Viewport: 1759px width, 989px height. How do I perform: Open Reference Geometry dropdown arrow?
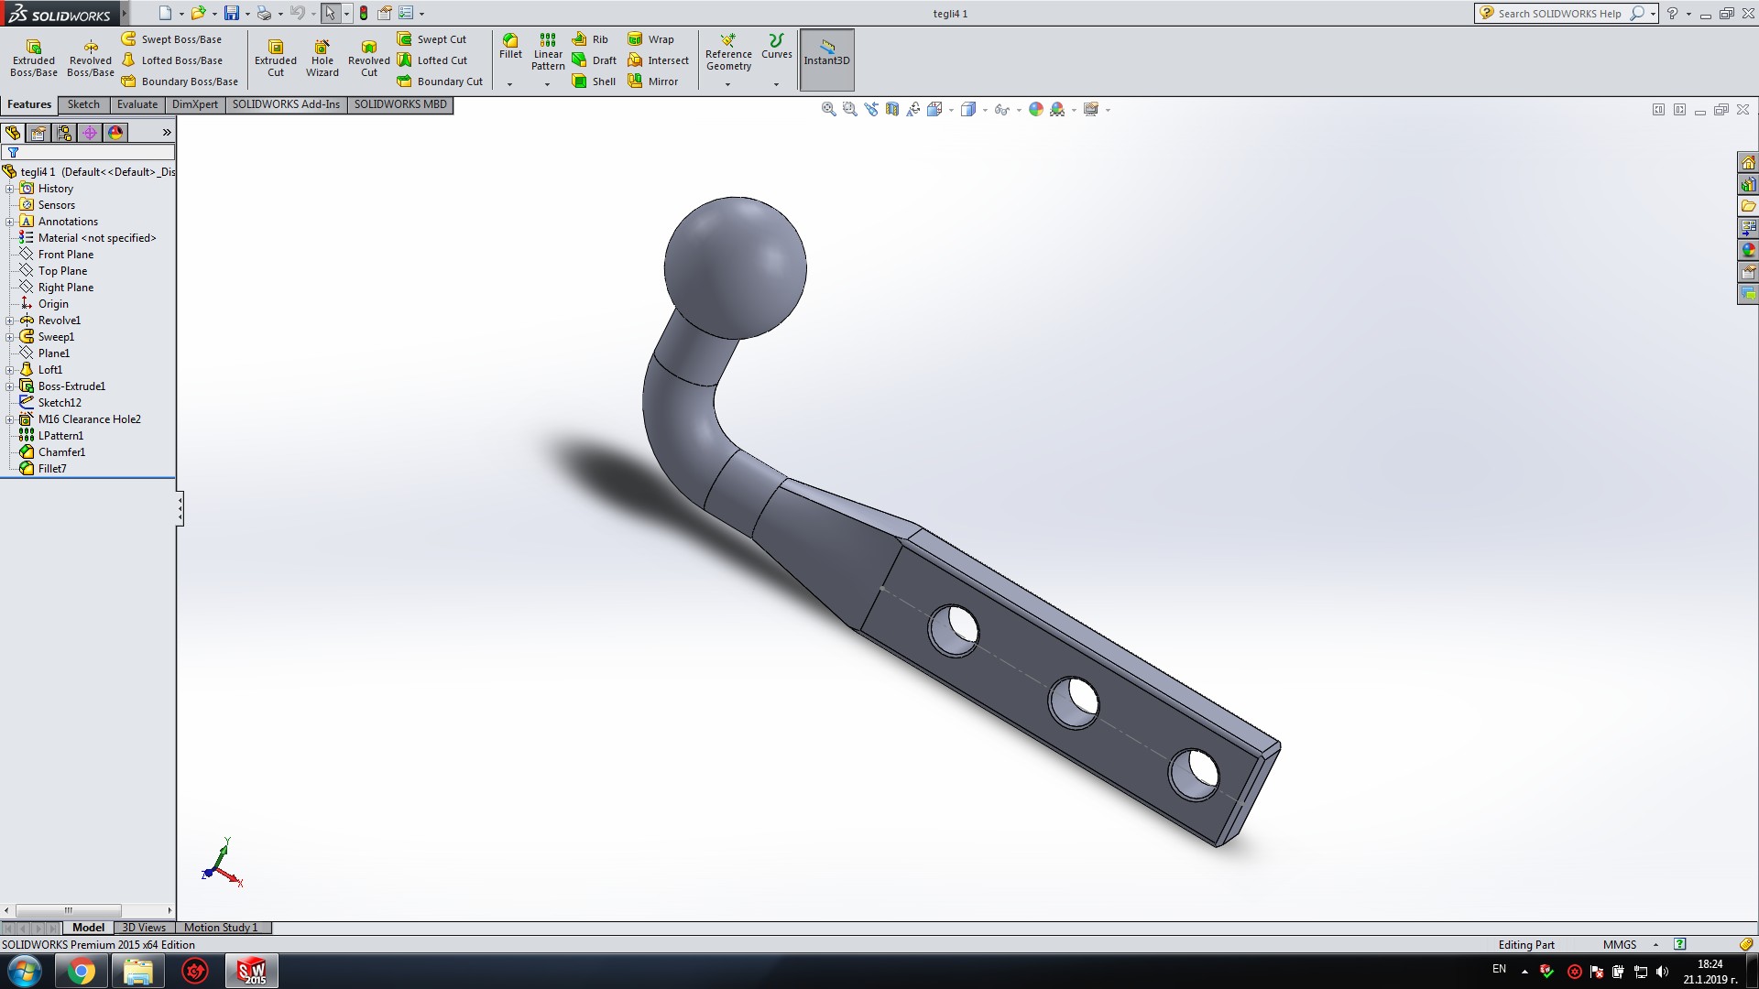(728, 84)
